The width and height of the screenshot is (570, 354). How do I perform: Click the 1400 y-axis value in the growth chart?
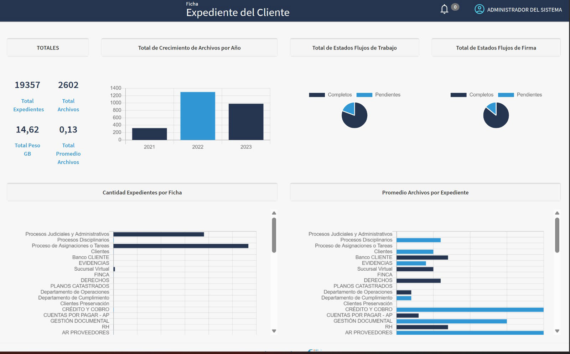pyautogui.click(x=116, y=88)
